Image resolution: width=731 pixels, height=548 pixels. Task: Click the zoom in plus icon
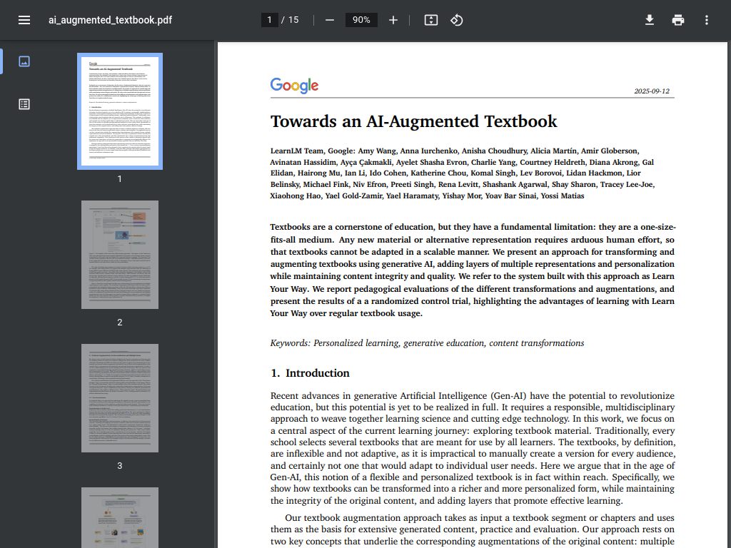click(x=393, y=20)
